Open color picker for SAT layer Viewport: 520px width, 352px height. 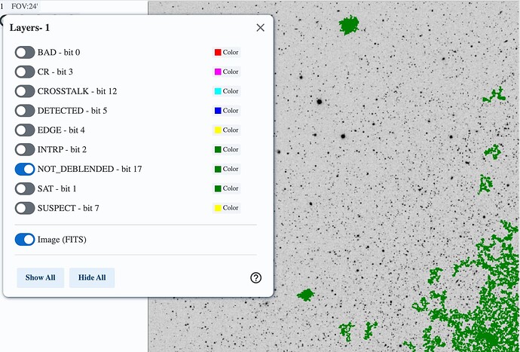click(227, 188)
